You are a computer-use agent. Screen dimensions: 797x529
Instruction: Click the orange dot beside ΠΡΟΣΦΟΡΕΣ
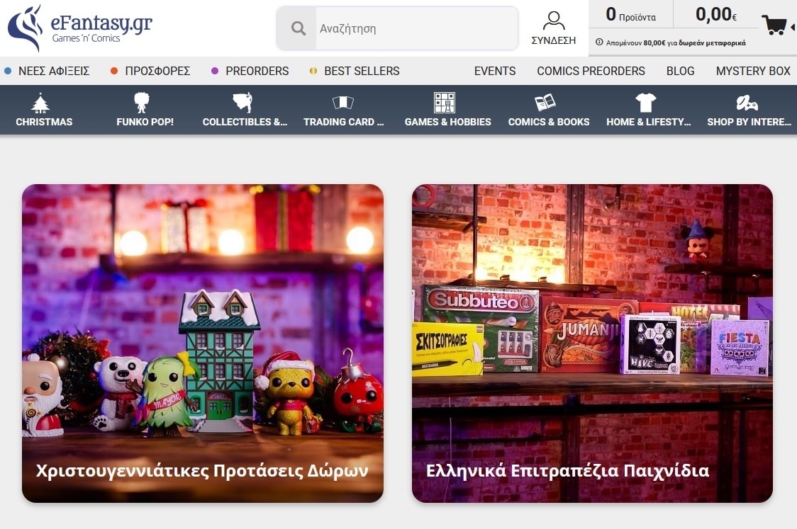tap(114, 71)
